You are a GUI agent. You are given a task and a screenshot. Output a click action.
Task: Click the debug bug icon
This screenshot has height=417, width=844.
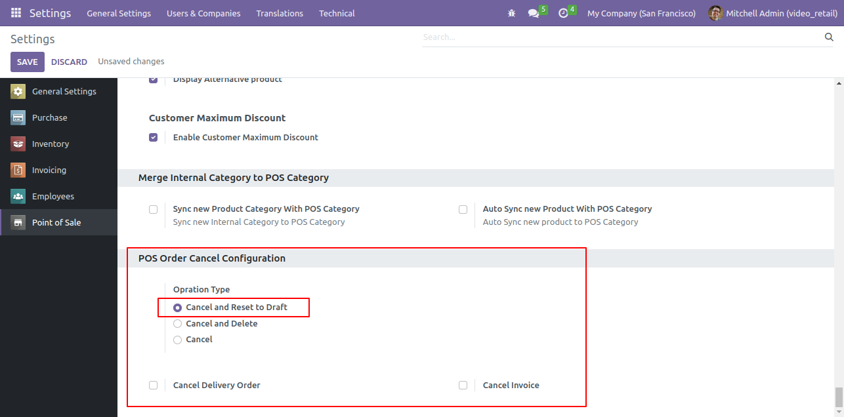(x=512, y=13)
